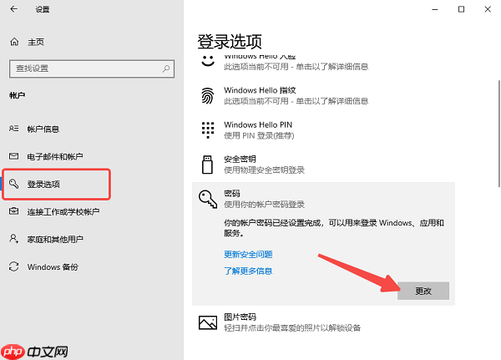Screen dimensions: 501x360
Task: Go back using the back arrow icon
Action: 13,9
